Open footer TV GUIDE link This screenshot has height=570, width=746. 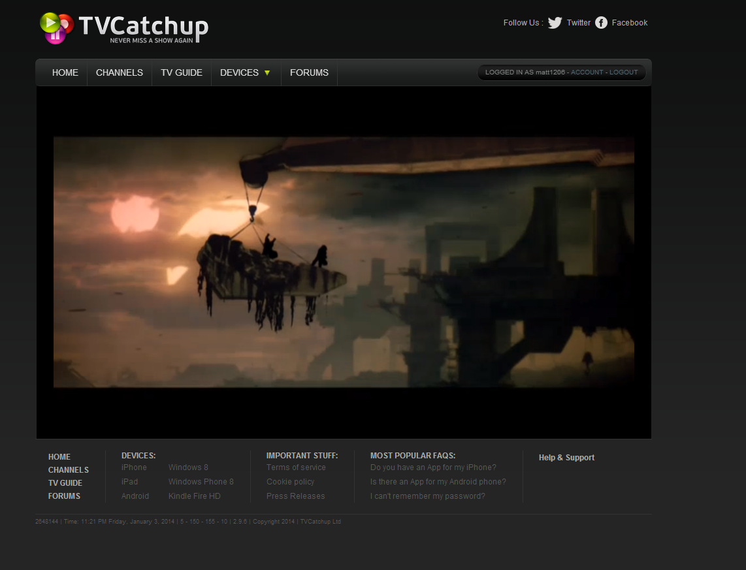tap(65, 483)
